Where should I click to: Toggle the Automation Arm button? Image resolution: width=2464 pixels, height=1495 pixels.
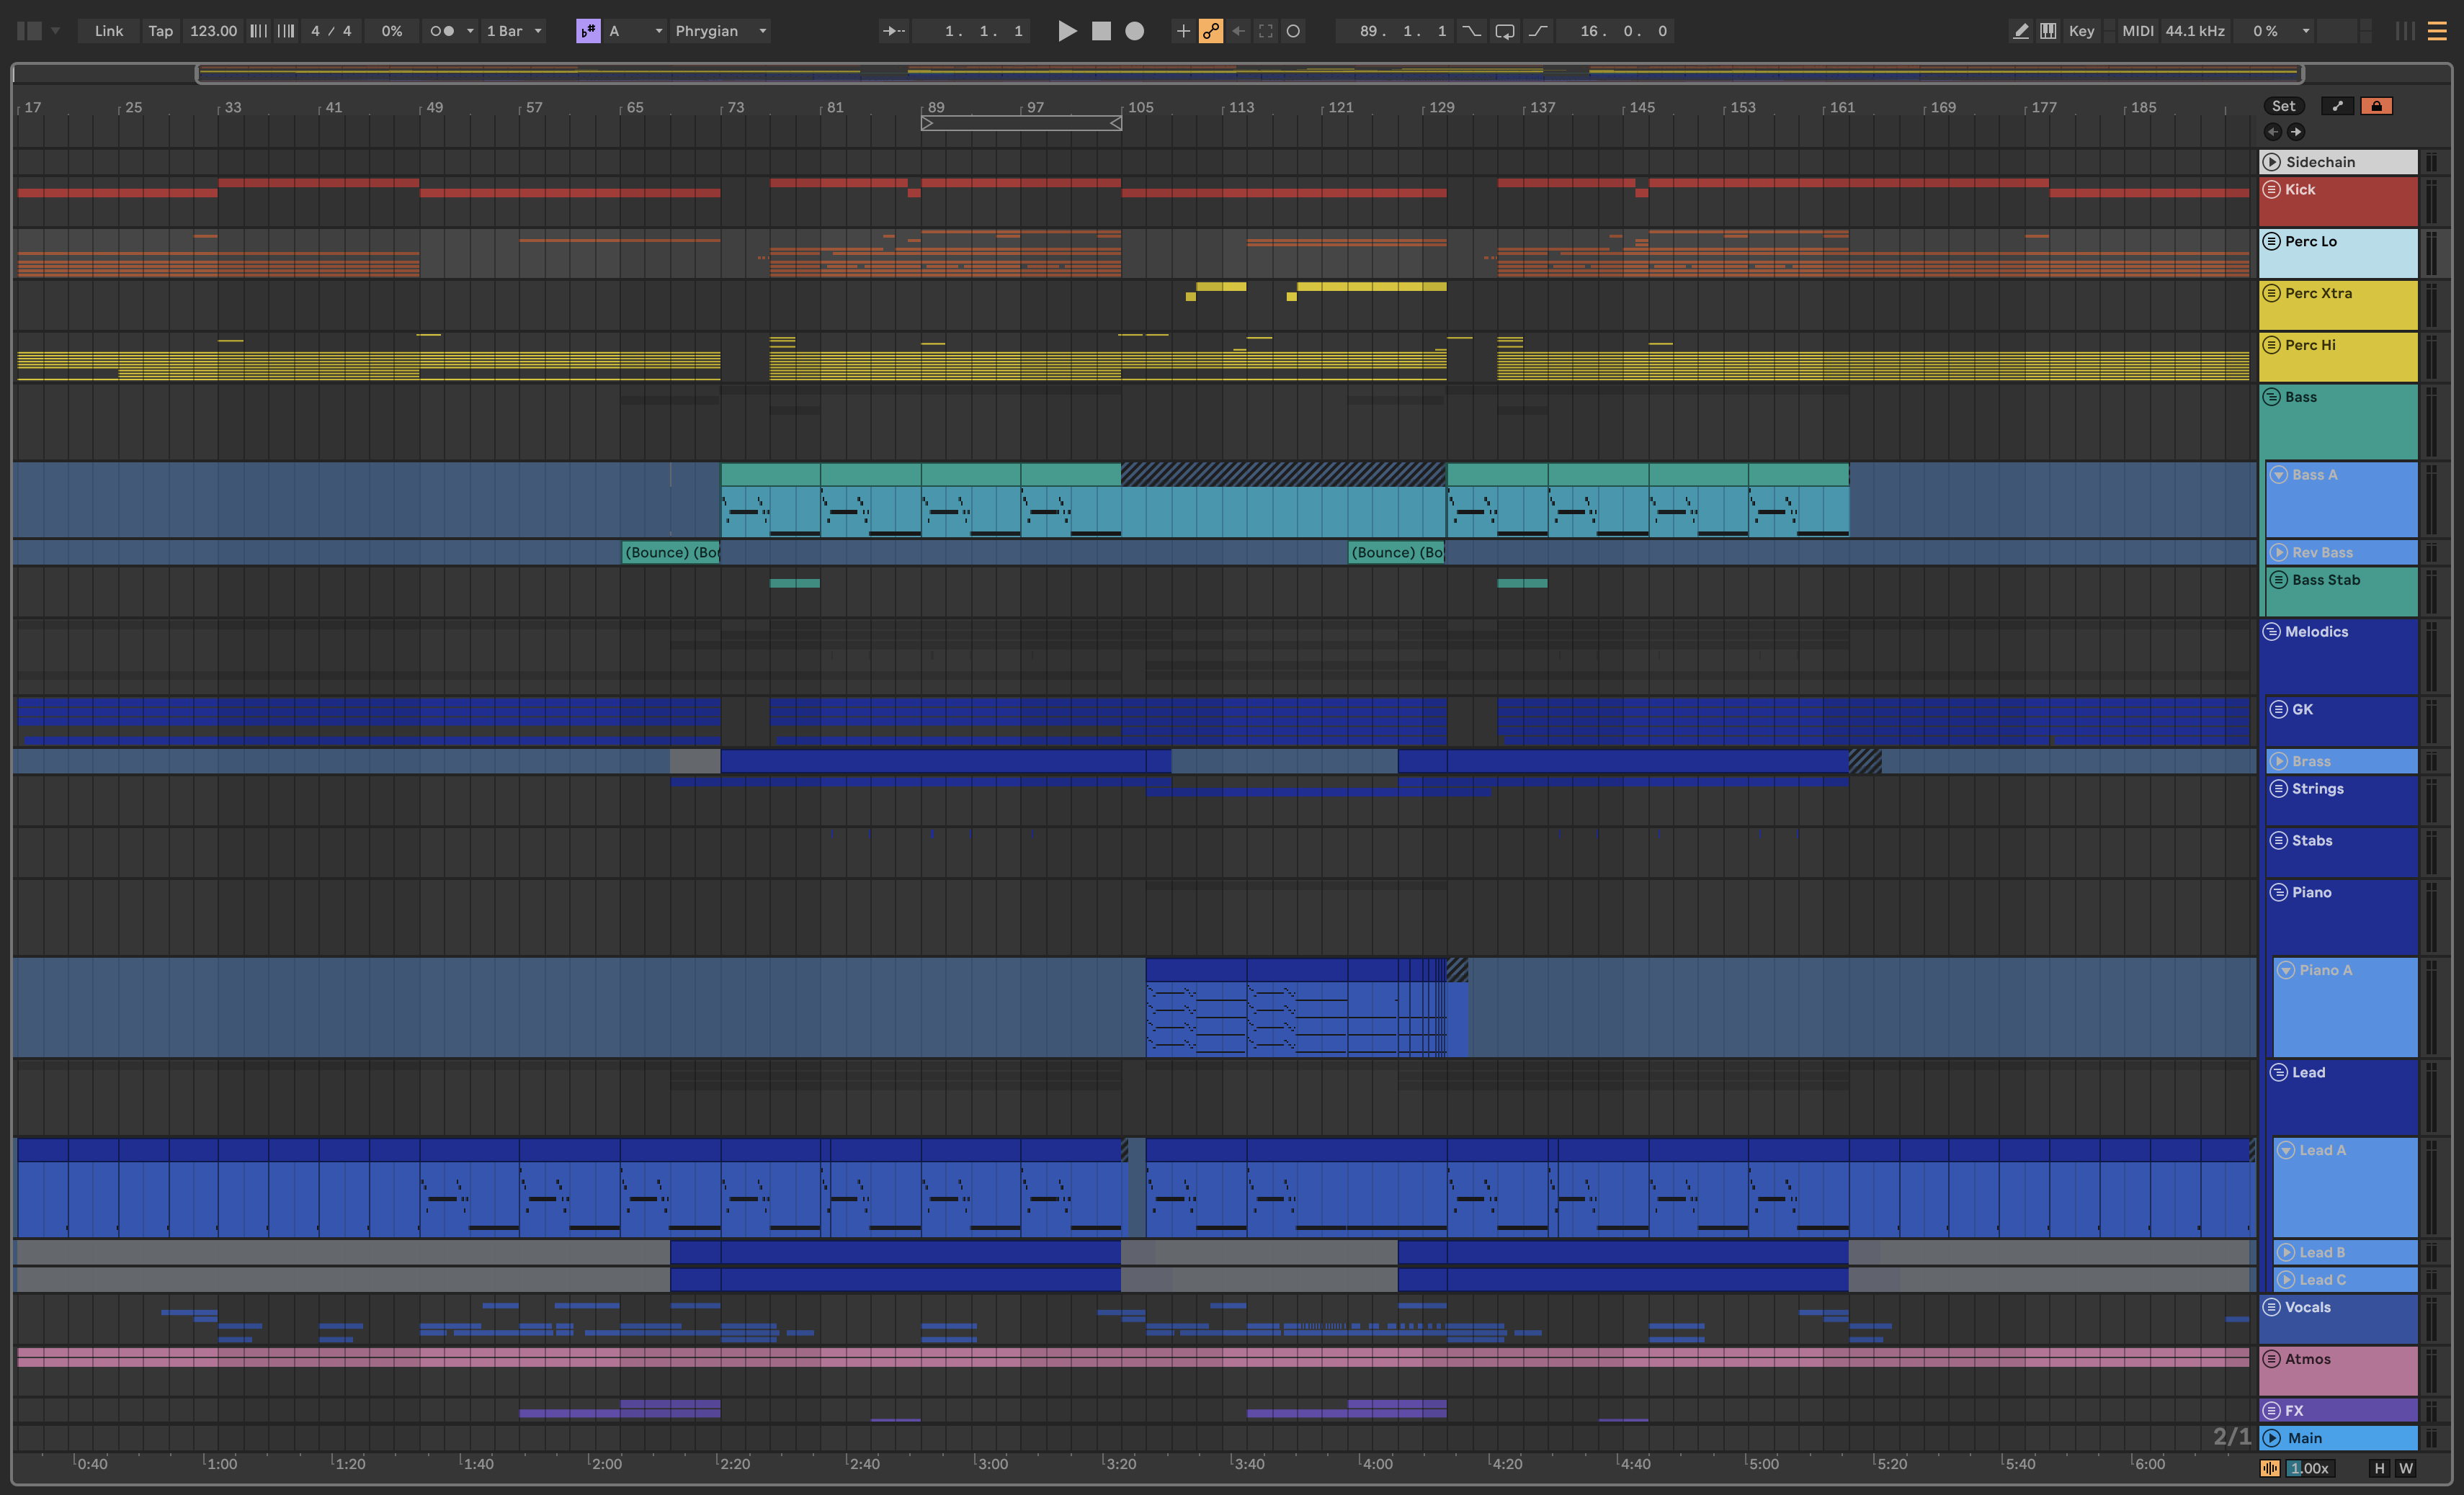[x=1211, y=31]
